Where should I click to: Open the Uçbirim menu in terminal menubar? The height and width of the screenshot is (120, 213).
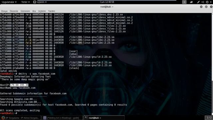point(42,11)
